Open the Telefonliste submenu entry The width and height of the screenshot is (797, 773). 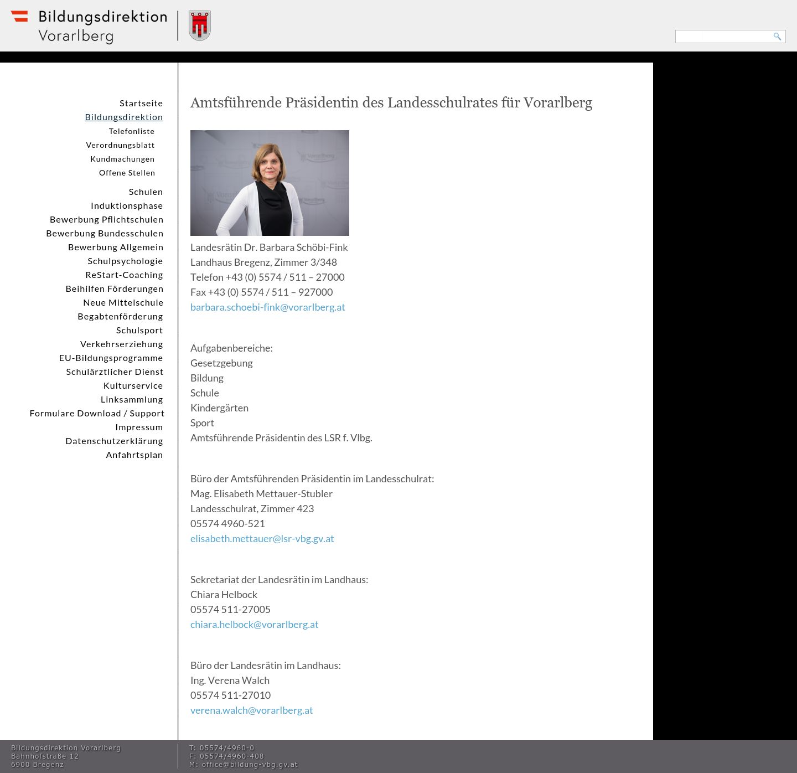[132, 131]
